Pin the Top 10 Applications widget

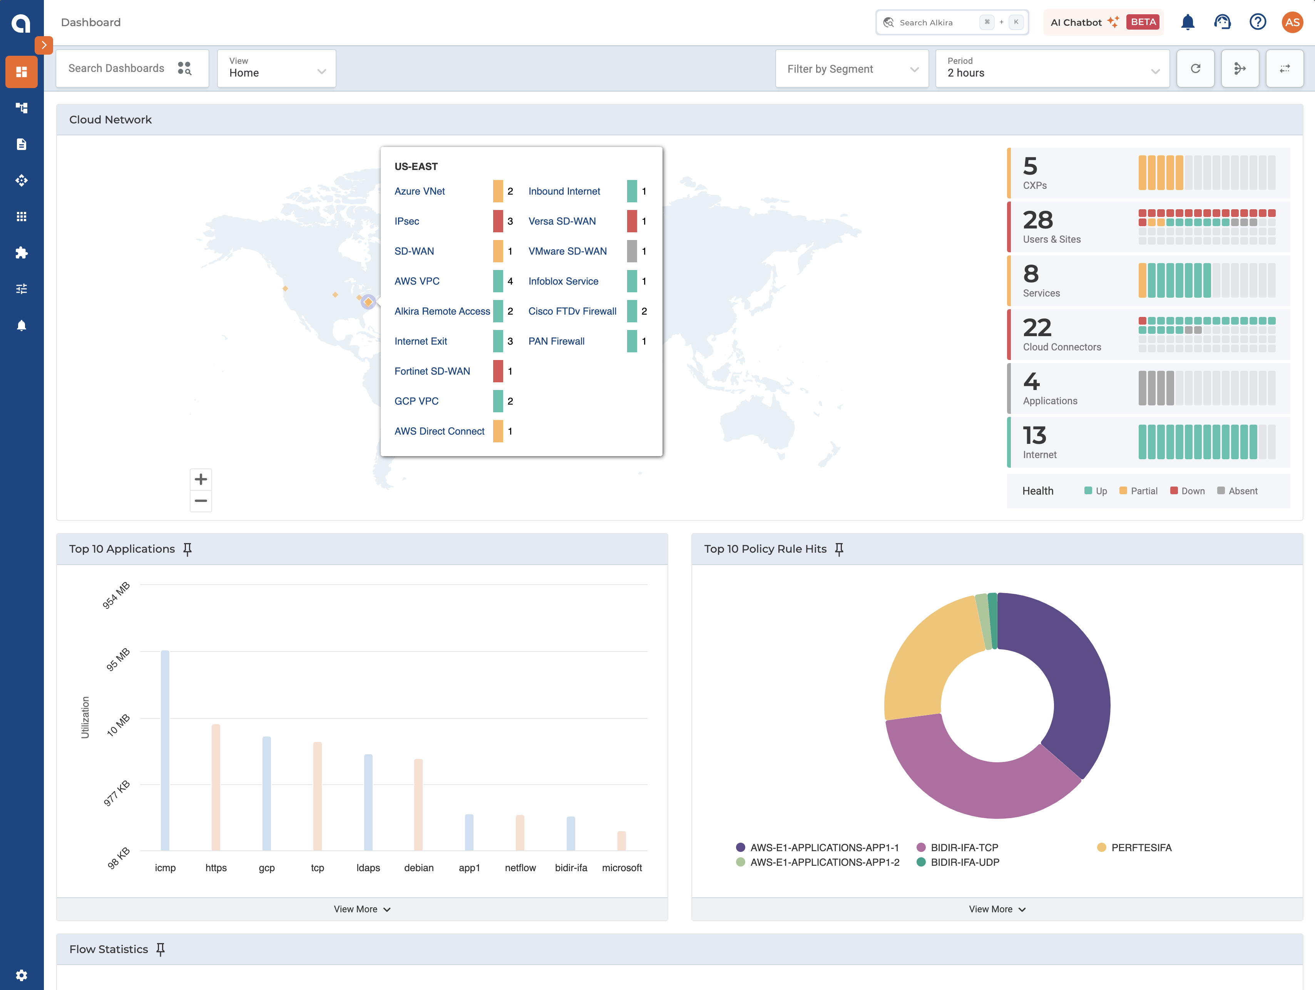[x=187, y=549]
